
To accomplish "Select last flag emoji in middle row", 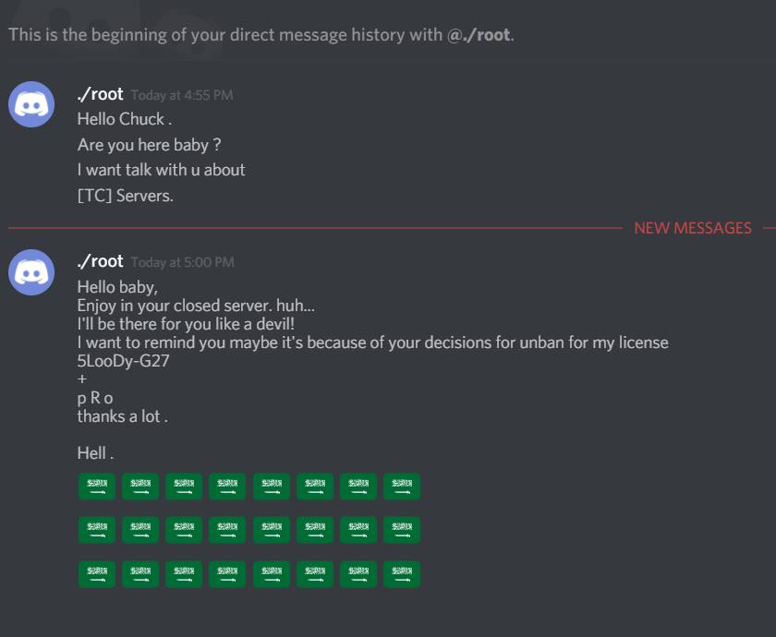I will 402,530.
